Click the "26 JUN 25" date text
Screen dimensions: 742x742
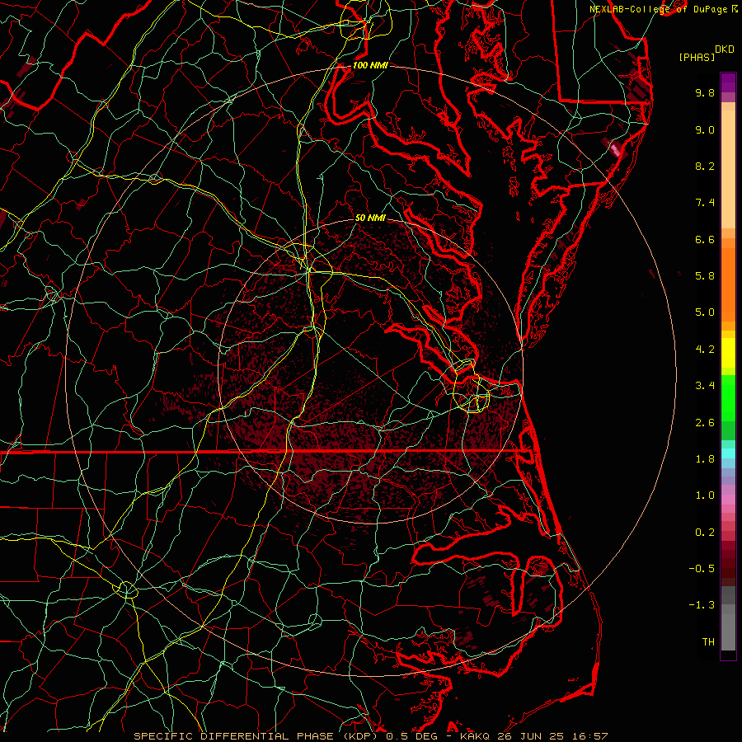click(x=528, y=736)
